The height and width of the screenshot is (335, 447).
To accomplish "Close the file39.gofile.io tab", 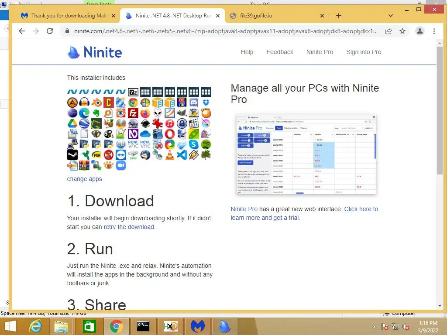I will pos(322,16).
